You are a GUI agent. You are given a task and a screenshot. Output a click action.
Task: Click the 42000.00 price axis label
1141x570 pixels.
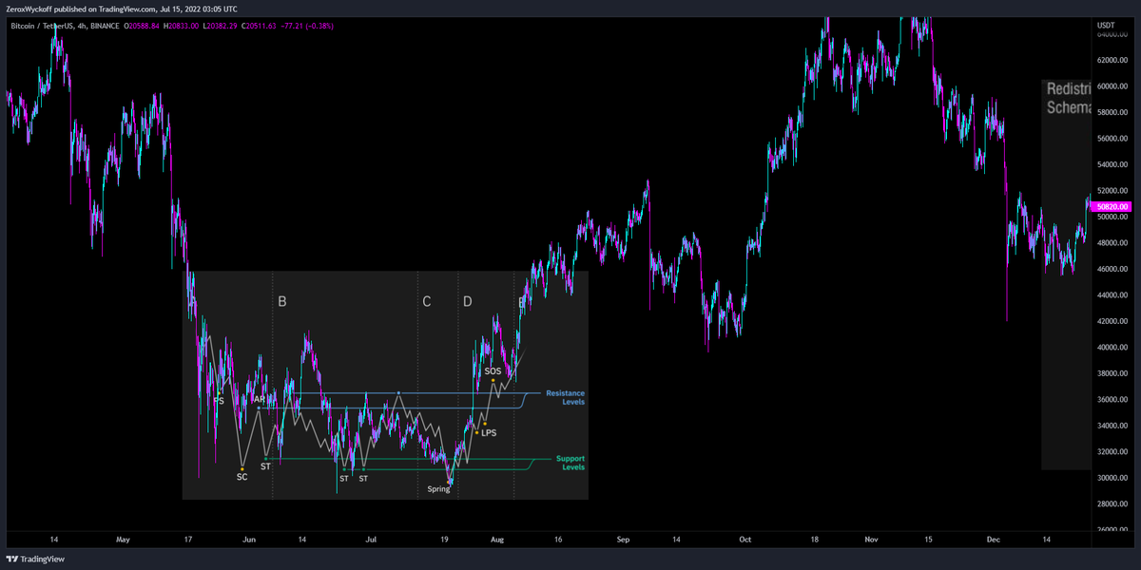point(1112,321)
